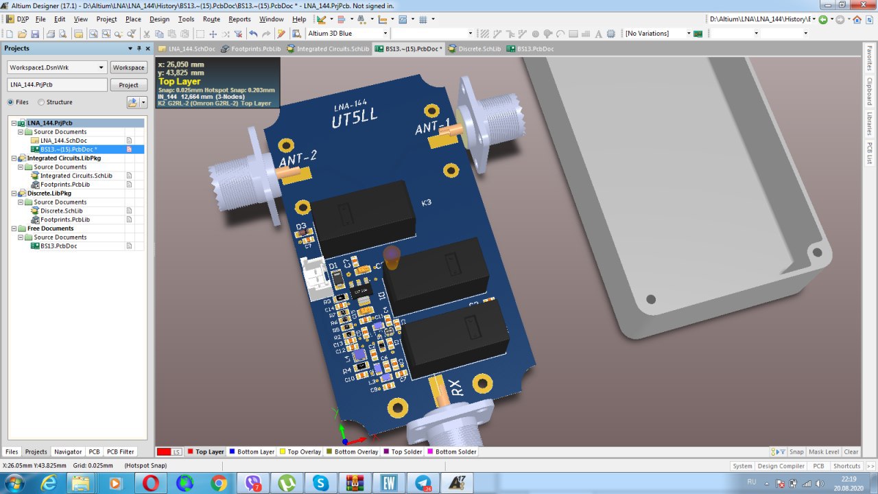
Task: Click the Design Compiler status bar button
Action: pyautogui.click(x=781, y=466)
